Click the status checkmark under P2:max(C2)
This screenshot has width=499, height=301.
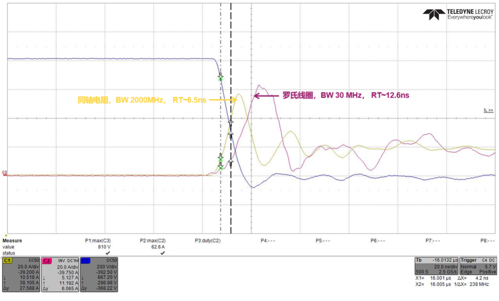[163, 253]
